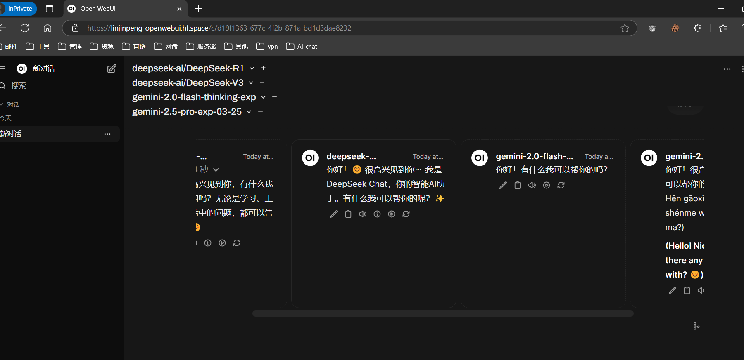Click the orange cookie extension icon

675,28
